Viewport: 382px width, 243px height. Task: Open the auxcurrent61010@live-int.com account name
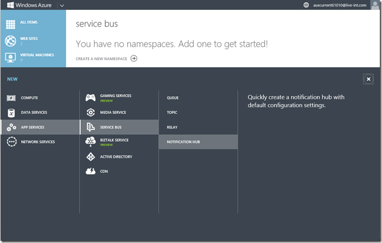pos(340,5)
